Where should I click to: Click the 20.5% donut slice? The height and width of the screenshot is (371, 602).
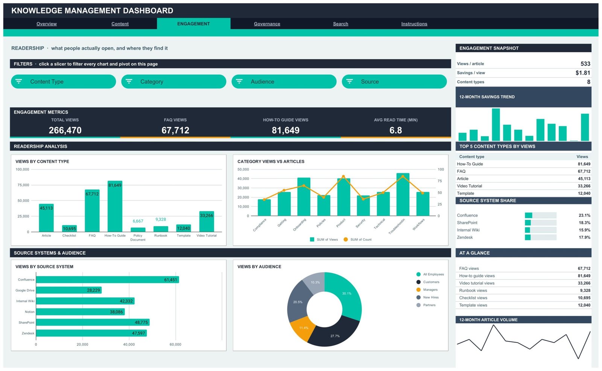(x=297, y=303)
